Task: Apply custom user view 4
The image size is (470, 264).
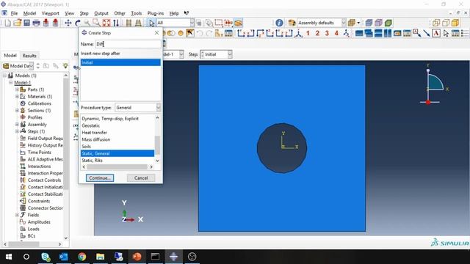Action: (x=336, y=33)
